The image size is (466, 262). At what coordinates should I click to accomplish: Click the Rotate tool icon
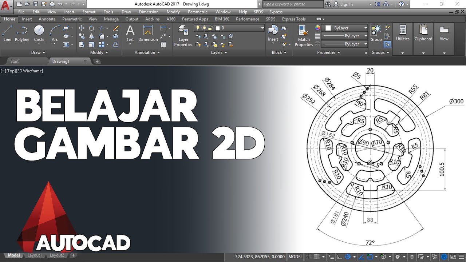(91, 28)
